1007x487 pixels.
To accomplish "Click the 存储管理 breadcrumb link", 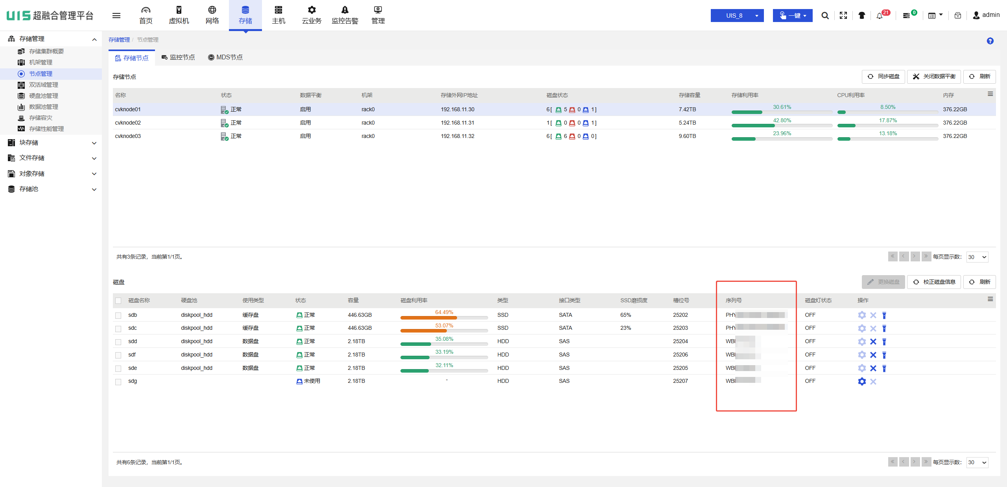I will click(119, 40).
